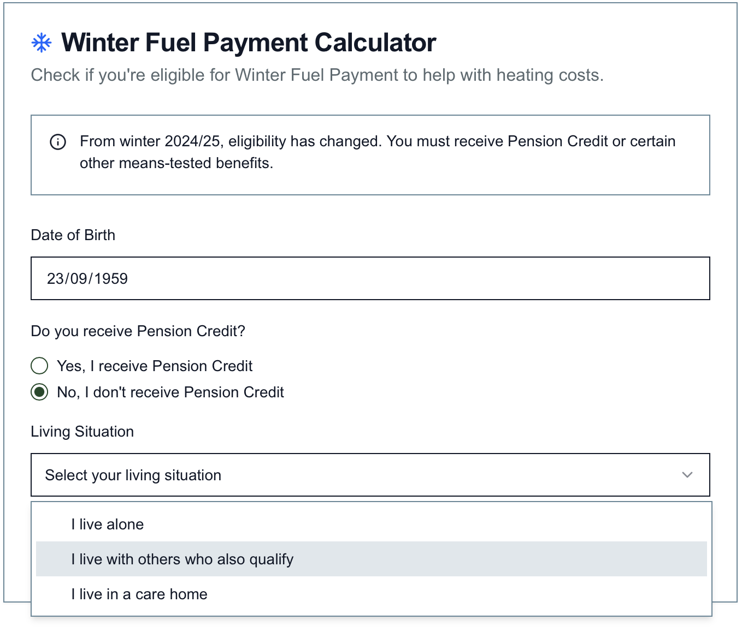
Task: Click the 'Yes, I receive Pension Credit' label text
Action: 155,366
